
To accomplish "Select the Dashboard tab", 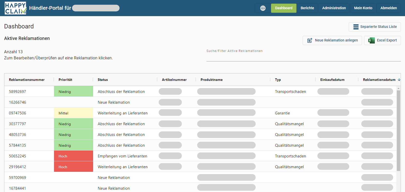I will click(283, 8).
